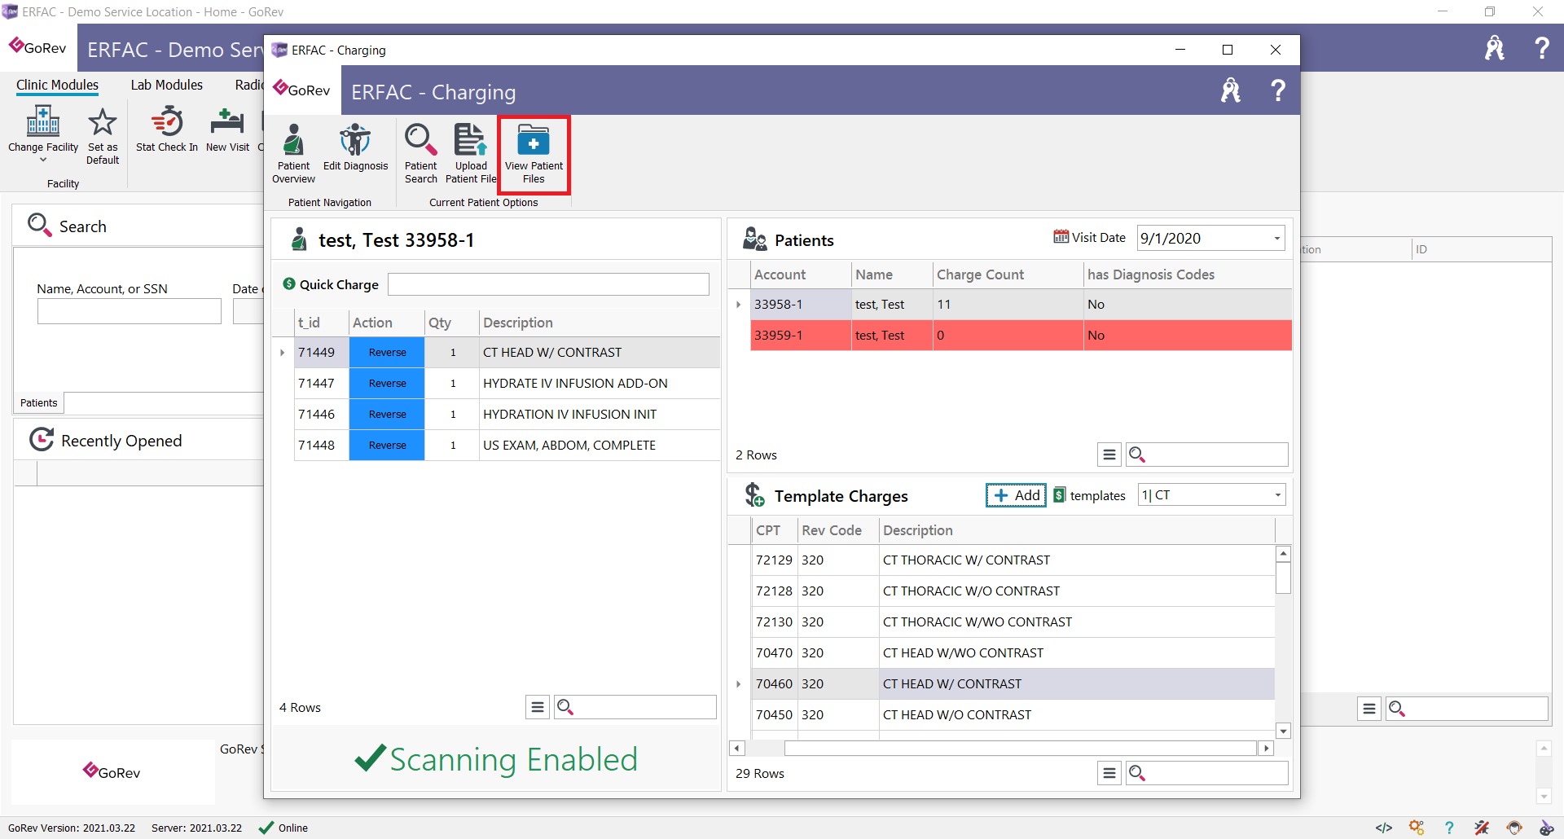Open View Patient Files
Screen dimensions: 1564x839
534,154
